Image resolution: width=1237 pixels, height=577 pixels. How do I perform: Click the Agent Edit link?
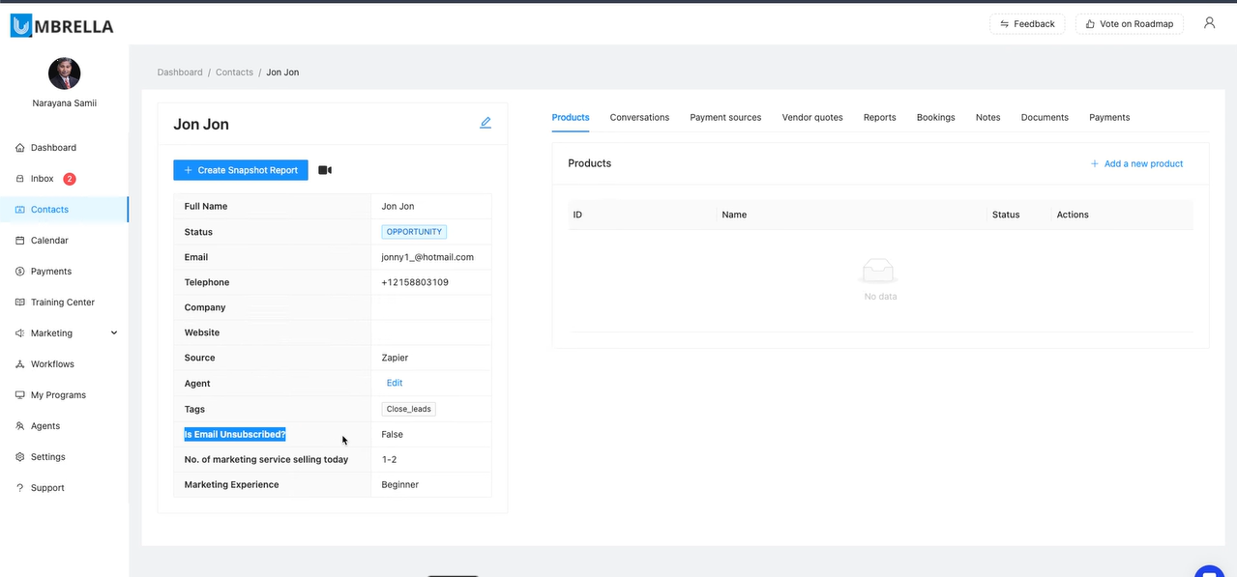point(395,383)
